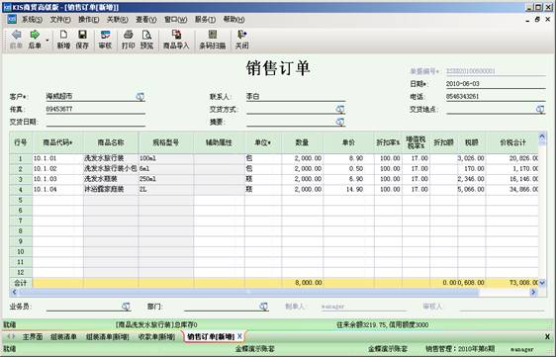Open dropdown arrow beside 后单 button
The height and width of the screenshot is (357, 556).
point(47,41)
